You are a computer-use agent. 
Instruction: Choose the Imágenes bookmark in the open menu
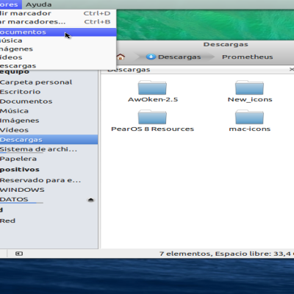pyautogui.click(x=58, y=49)
